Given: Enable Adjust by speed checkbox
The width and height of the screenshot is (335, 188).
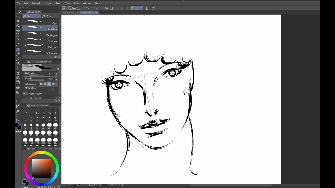Looking at the screenshot, I should point(26,93).
